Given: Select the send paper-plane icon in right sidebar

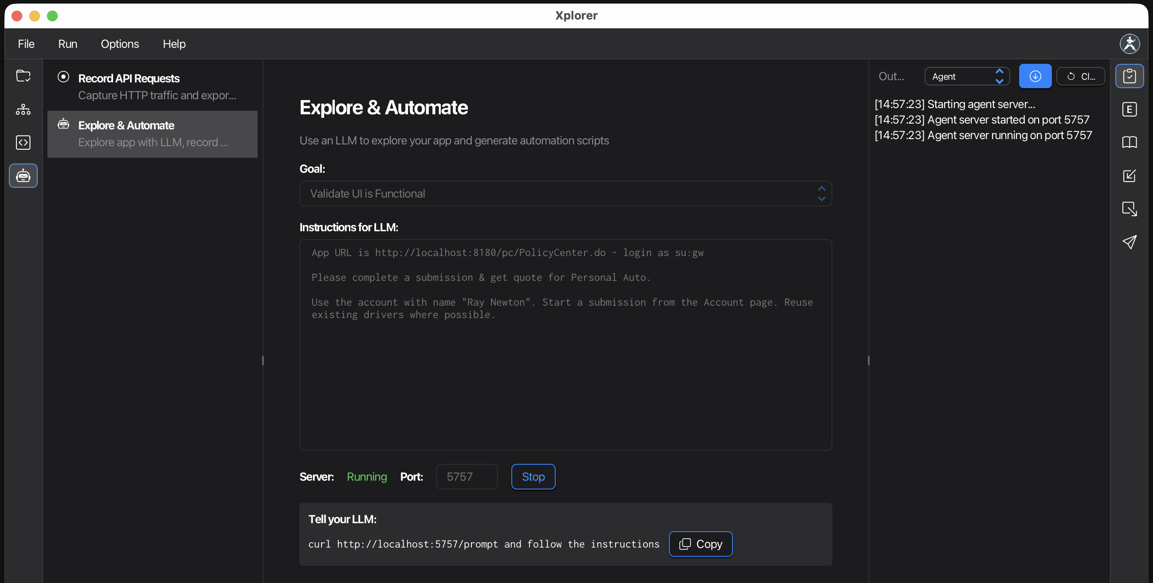Looking at the screenshot, I should [x=1130, y=242].
